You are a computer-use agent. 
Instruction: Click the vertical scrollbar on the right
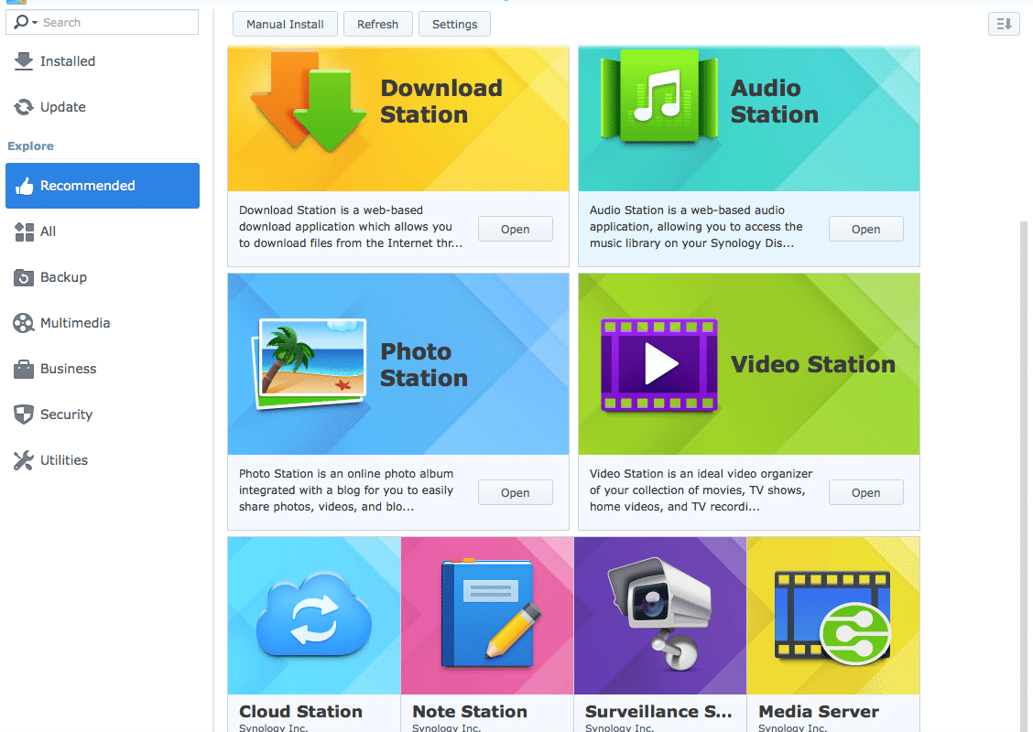pyautogui.click(x=1023, y=477)
